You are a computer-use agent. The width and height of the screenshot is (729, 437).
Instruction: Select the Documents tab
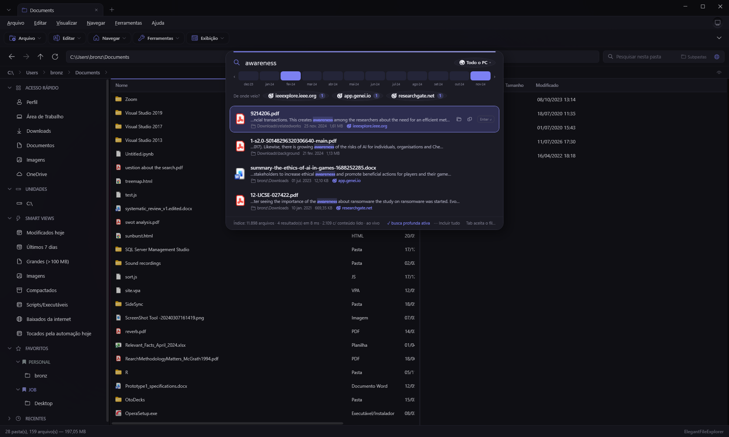click(60, 10)
